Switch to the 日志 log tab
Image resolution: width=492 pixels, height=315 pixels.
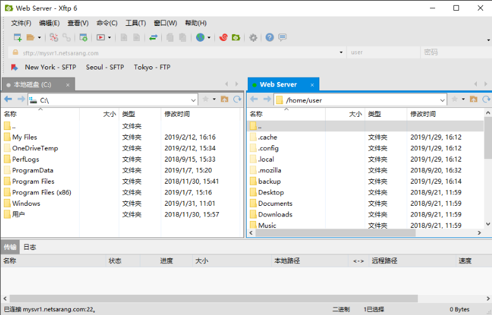(x=30, y=247)
